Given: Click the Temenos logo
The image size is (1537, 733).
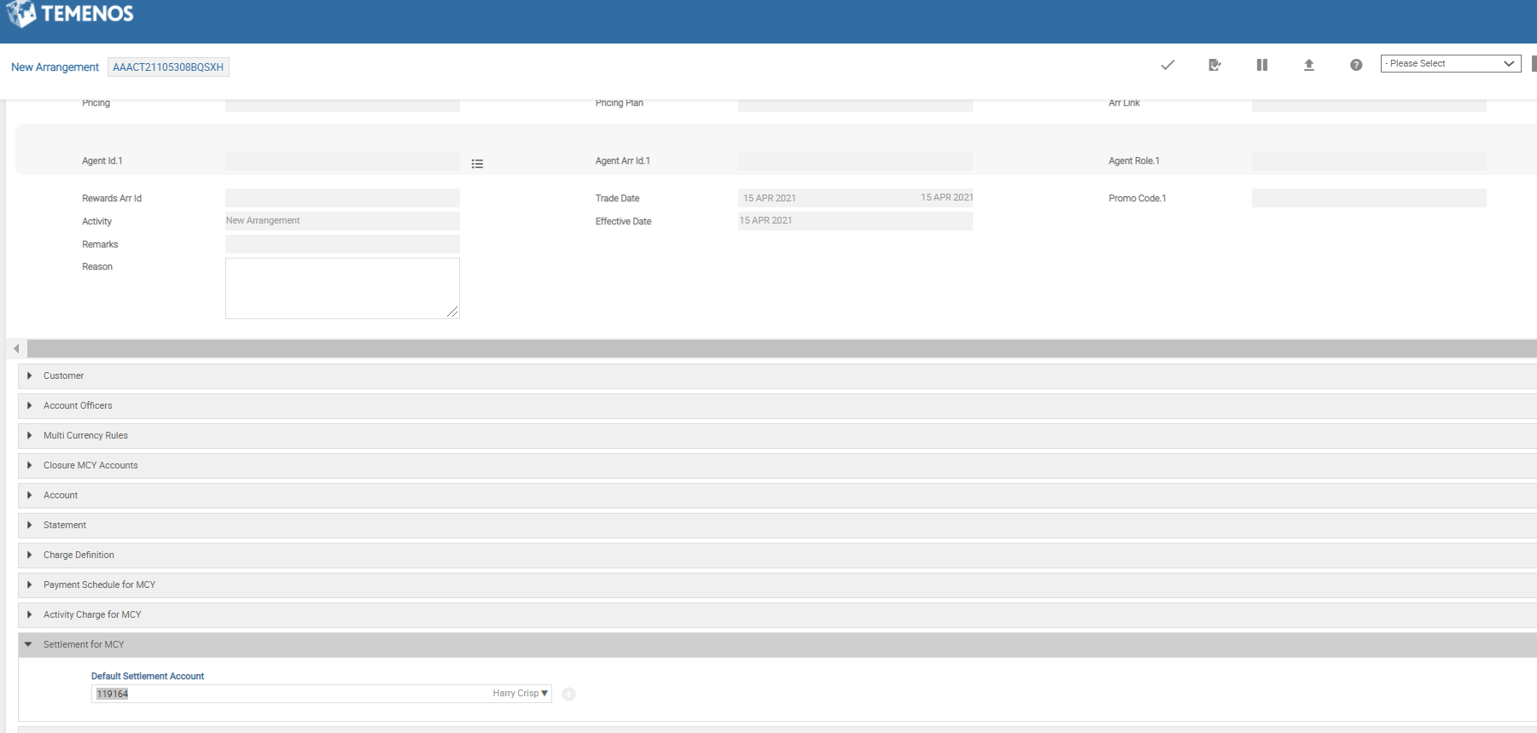Looking at the screenshot, I should tap(70, 14).
